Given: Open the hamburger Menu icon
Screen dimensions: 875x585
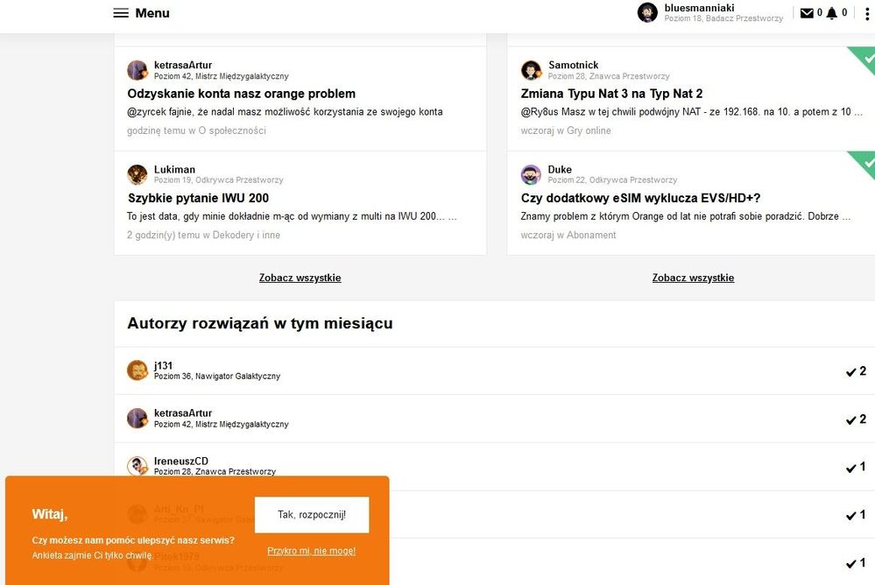Looking at the screenshot, I should (x=121, y=13).
